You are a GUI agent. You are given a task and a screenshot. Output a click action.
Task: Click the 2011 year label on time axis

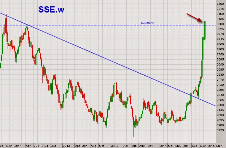pyautogui.click(x=18, y=146)
